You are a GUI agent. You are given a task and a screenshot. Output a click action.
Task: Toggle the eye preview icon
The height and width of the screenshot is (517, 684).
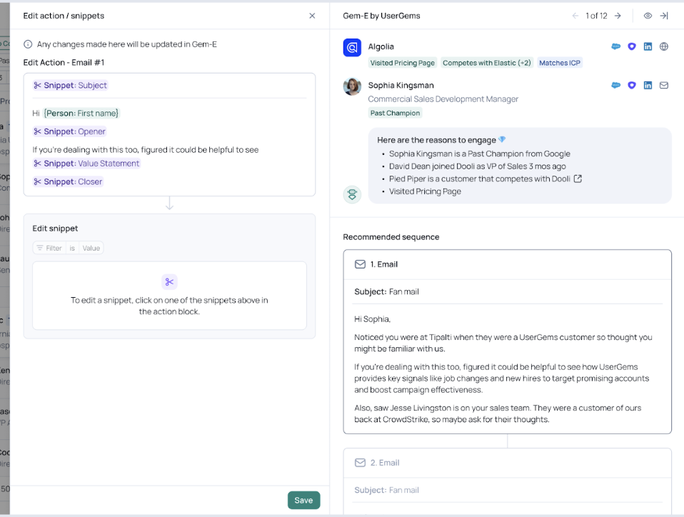[648, 16]
